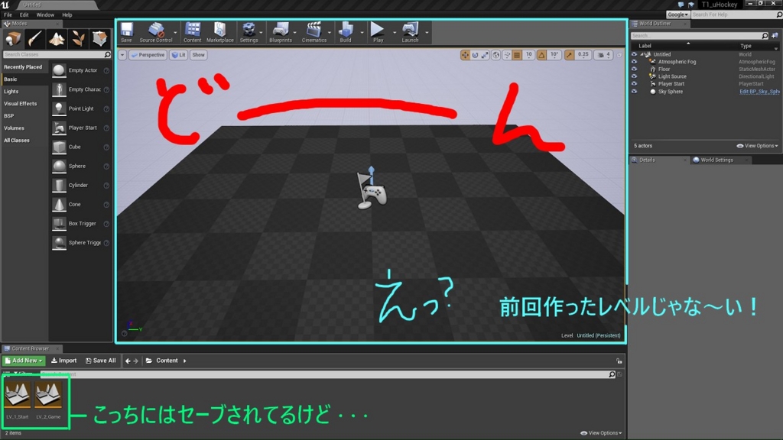Select the Geometry Editing mode icon

click(99, 38)
